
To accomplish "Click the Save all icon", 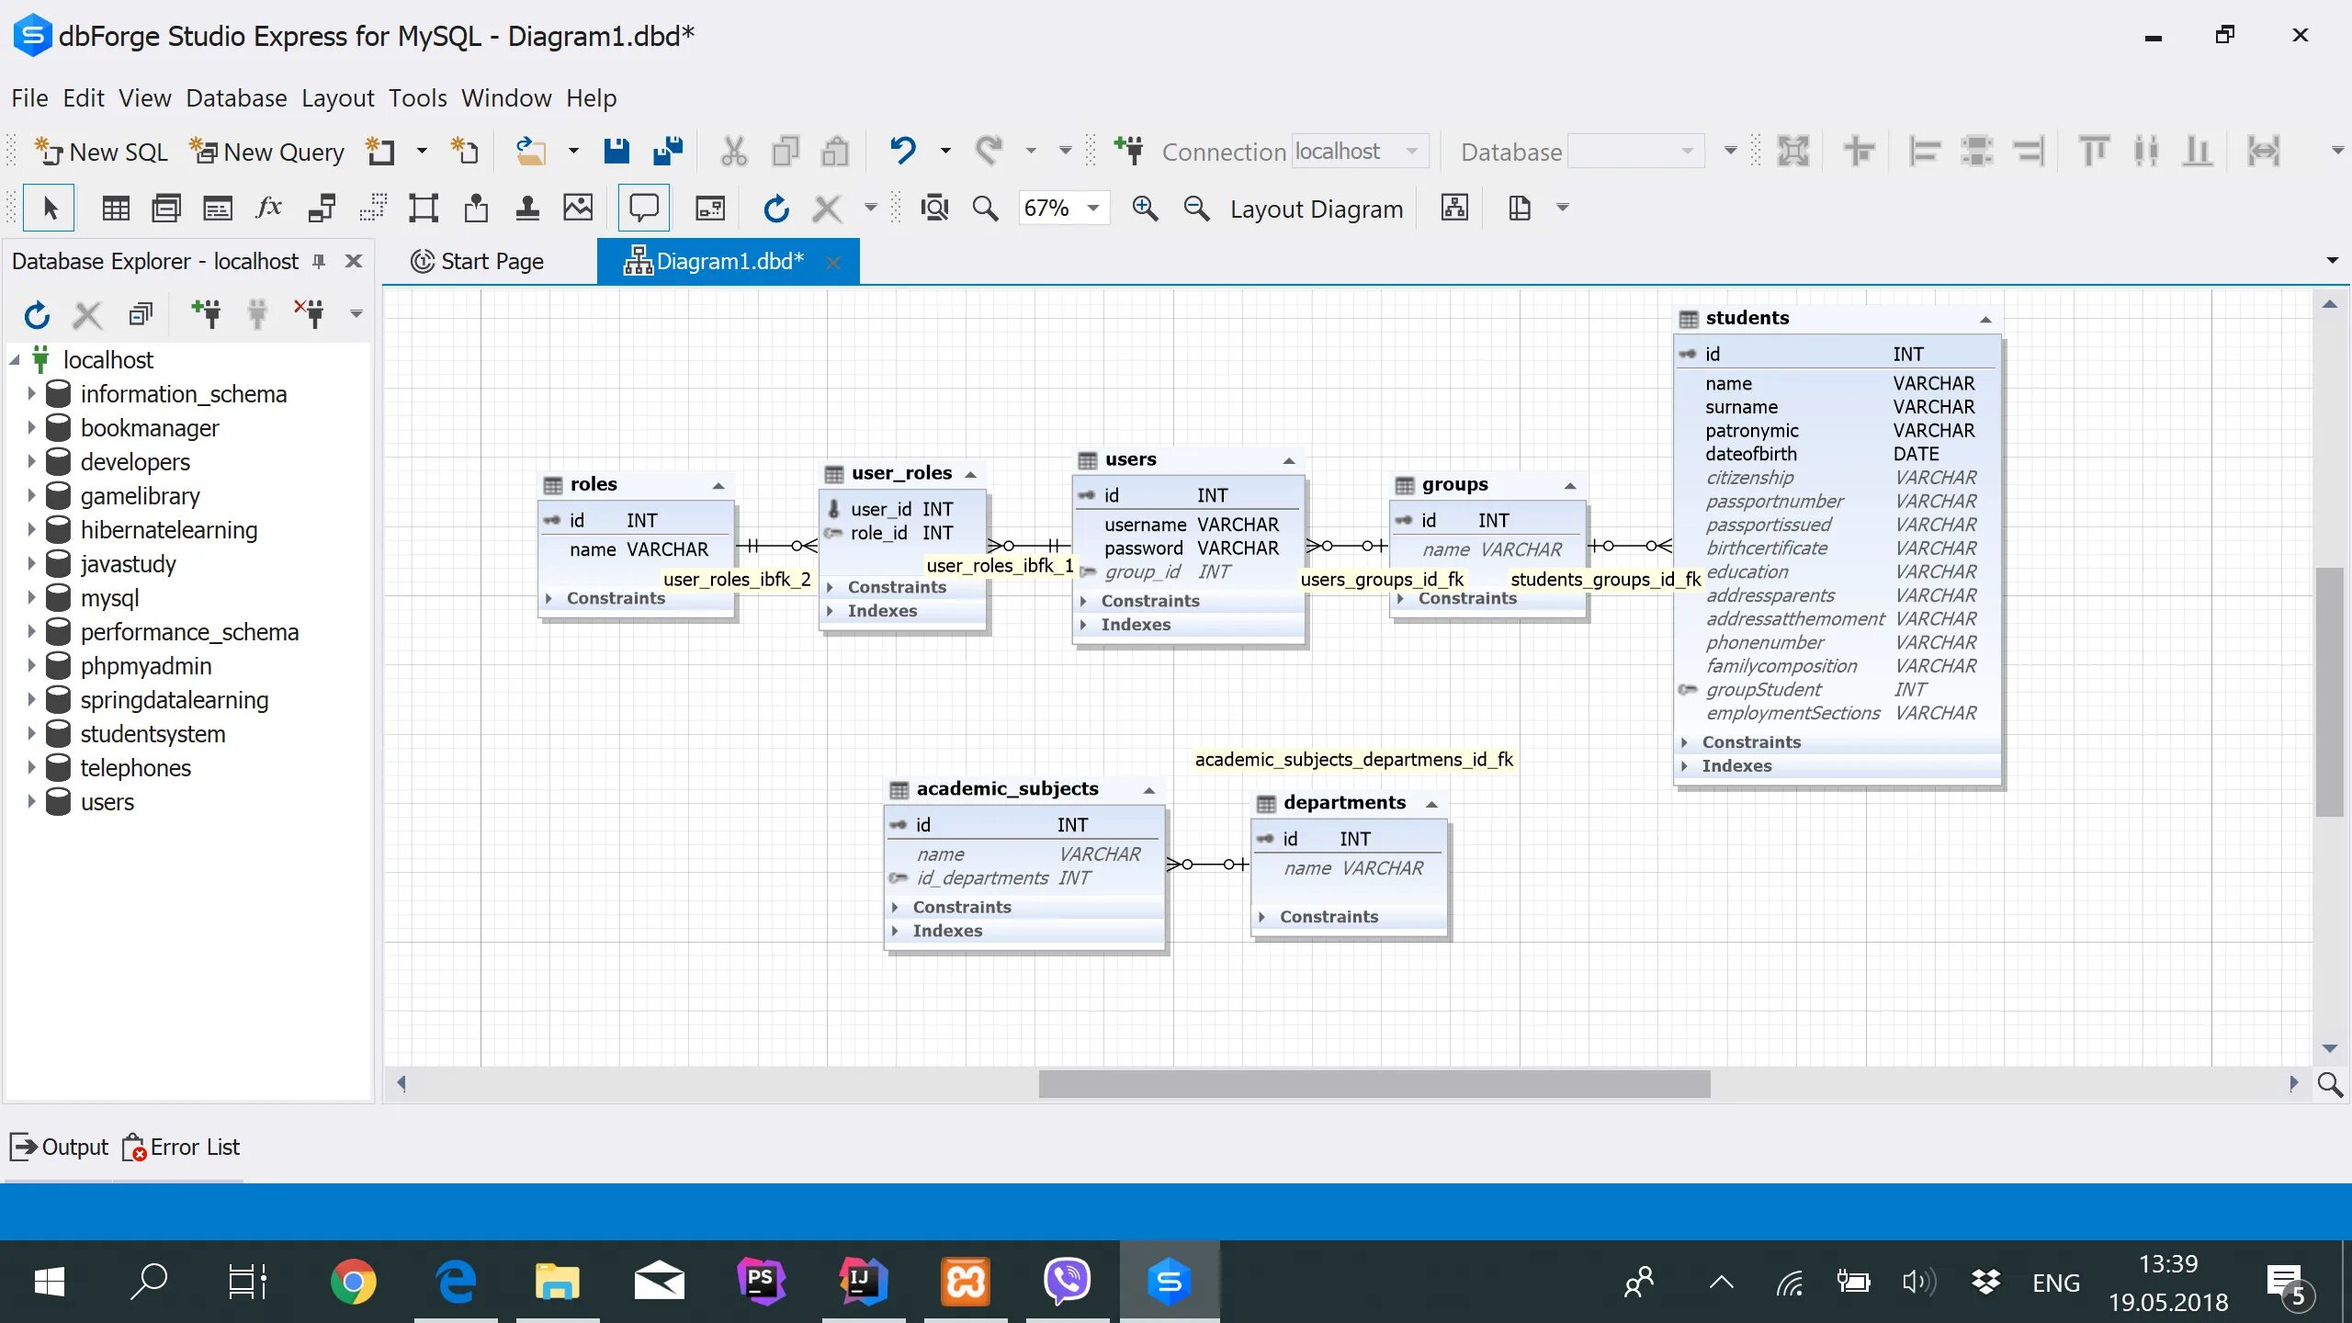I will click(x=668, y=151).
